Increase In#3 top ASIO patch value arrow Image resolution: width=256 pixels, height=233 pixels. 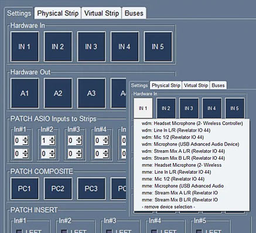click(79, 139)
